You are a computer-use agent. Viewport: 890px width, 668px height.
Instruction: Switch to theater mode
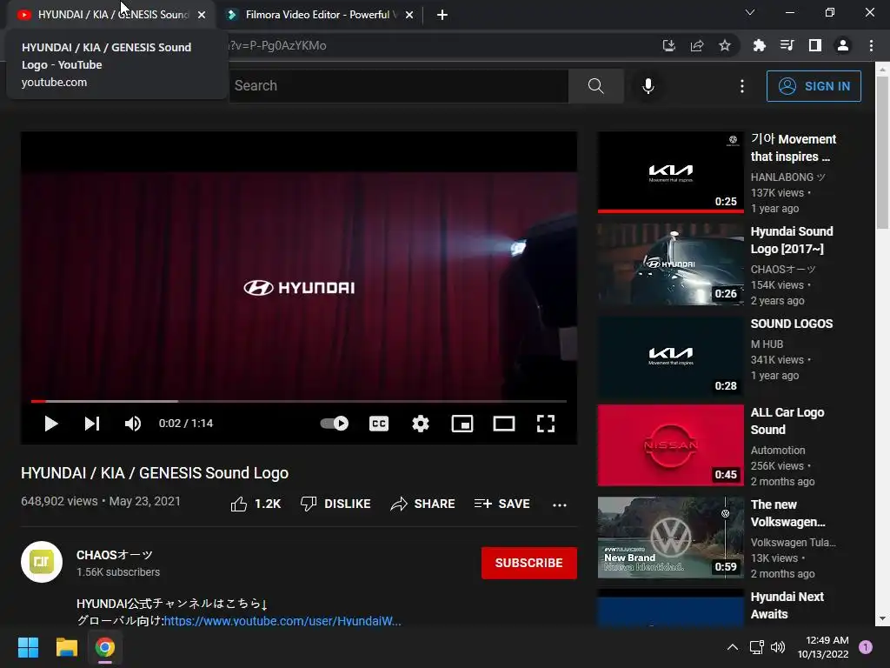tap(504, 424)
